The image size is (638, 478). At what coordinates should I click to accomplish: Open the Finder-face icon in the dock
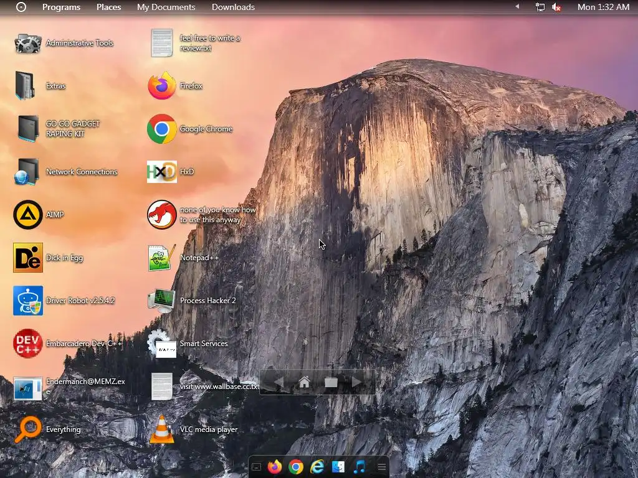click(338, 467)
